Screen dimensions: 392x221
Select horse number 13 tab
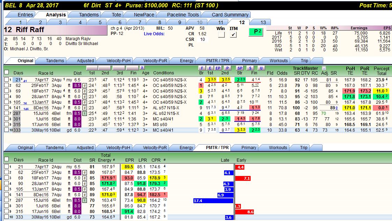click(x=263, y=22)
